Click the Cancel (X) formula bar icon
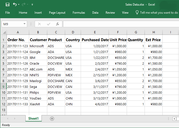Screen dimensions: 179x128 click(39, 24)
